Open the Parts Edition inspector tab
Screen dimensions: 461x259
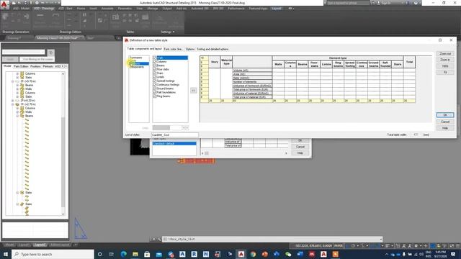21,66
